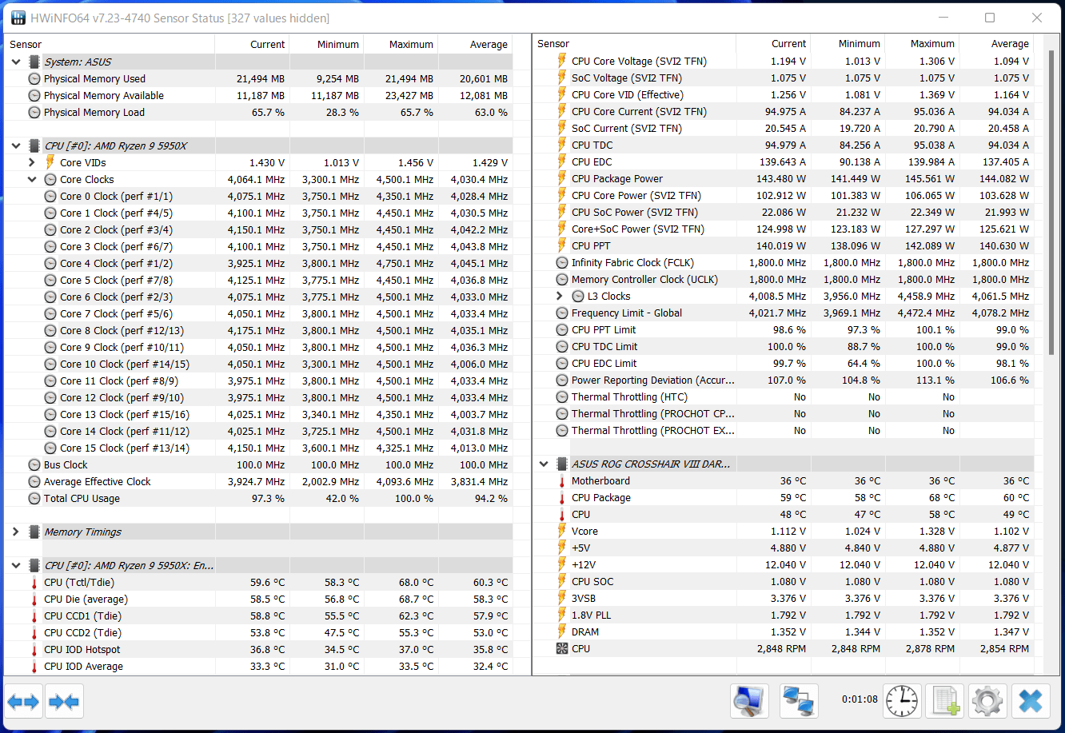This screenshot has height=733, width=1065.
Task: Select the Memory Controller Clock (UCLK) row
Action: [784, 280]
